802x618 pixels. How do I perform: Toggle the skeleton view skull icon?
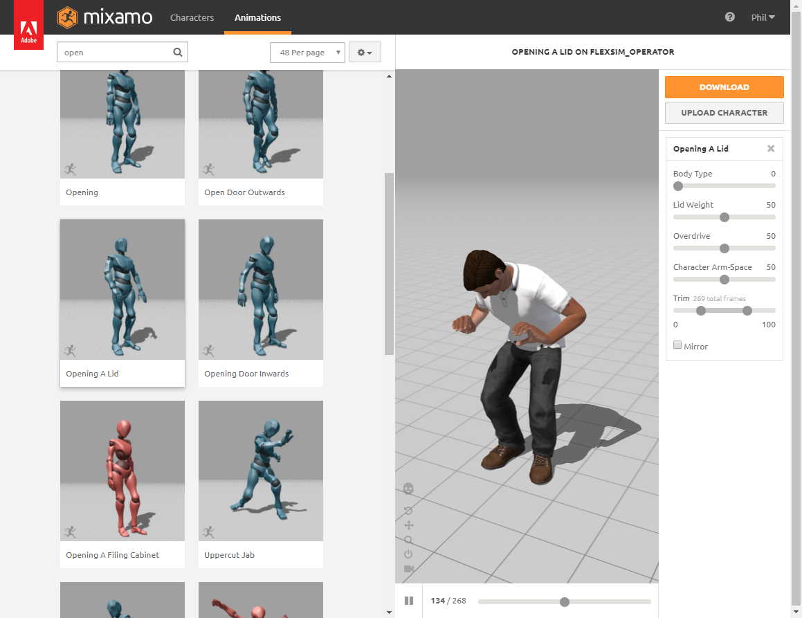(x=408, y=489)
